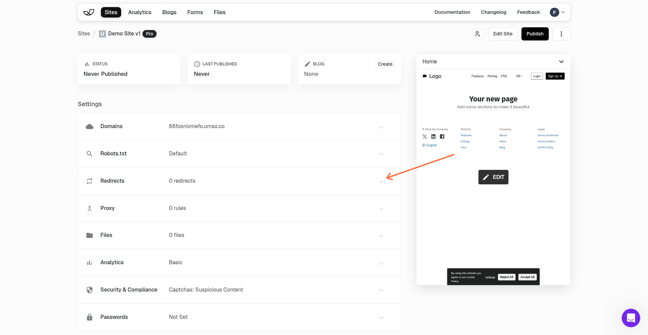Click the lock icon beside Passwords
Image resolution: width=648 pixels, height=335 pixels.
click(x=89, y=317)
